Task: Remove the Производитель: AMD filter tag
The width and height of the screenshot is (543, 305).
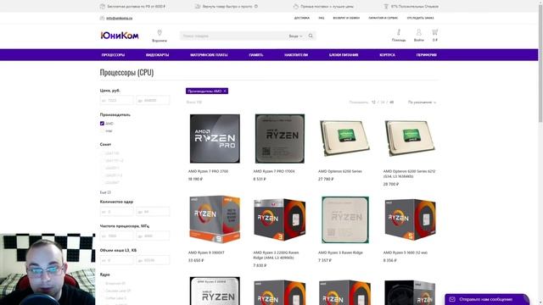Action: pyautogui.click(x=225, y=91)
